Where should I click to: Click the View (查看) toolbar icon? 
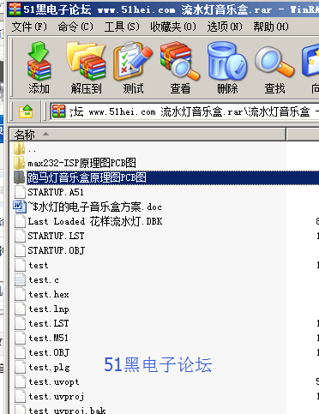pos(180,68)
